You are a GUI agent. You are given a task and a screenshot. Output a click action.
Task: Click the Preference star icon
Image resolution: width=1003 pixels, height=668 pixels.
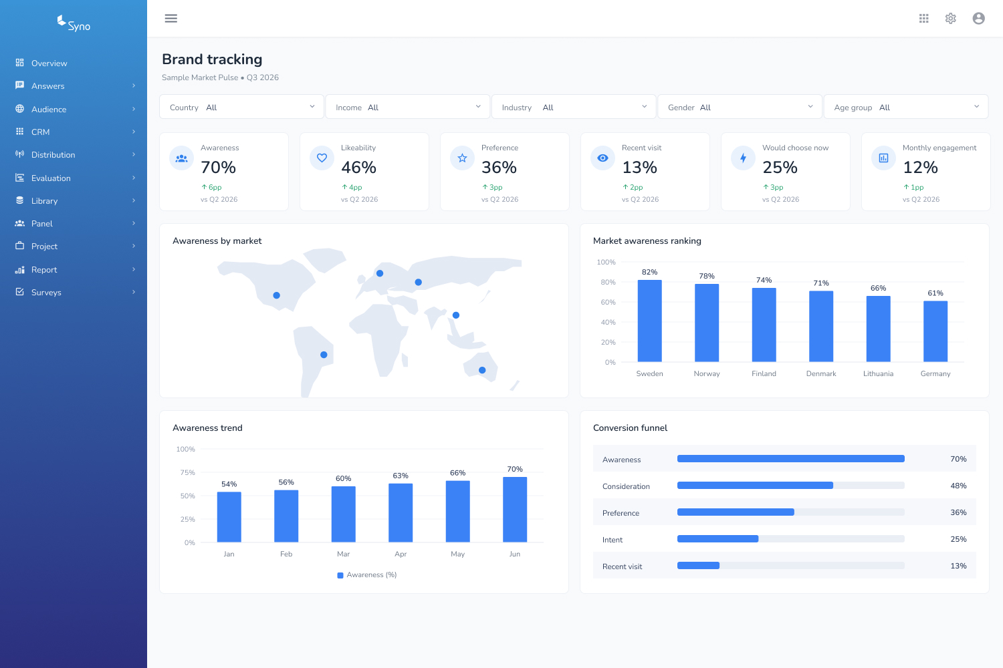tap(462, 158)
